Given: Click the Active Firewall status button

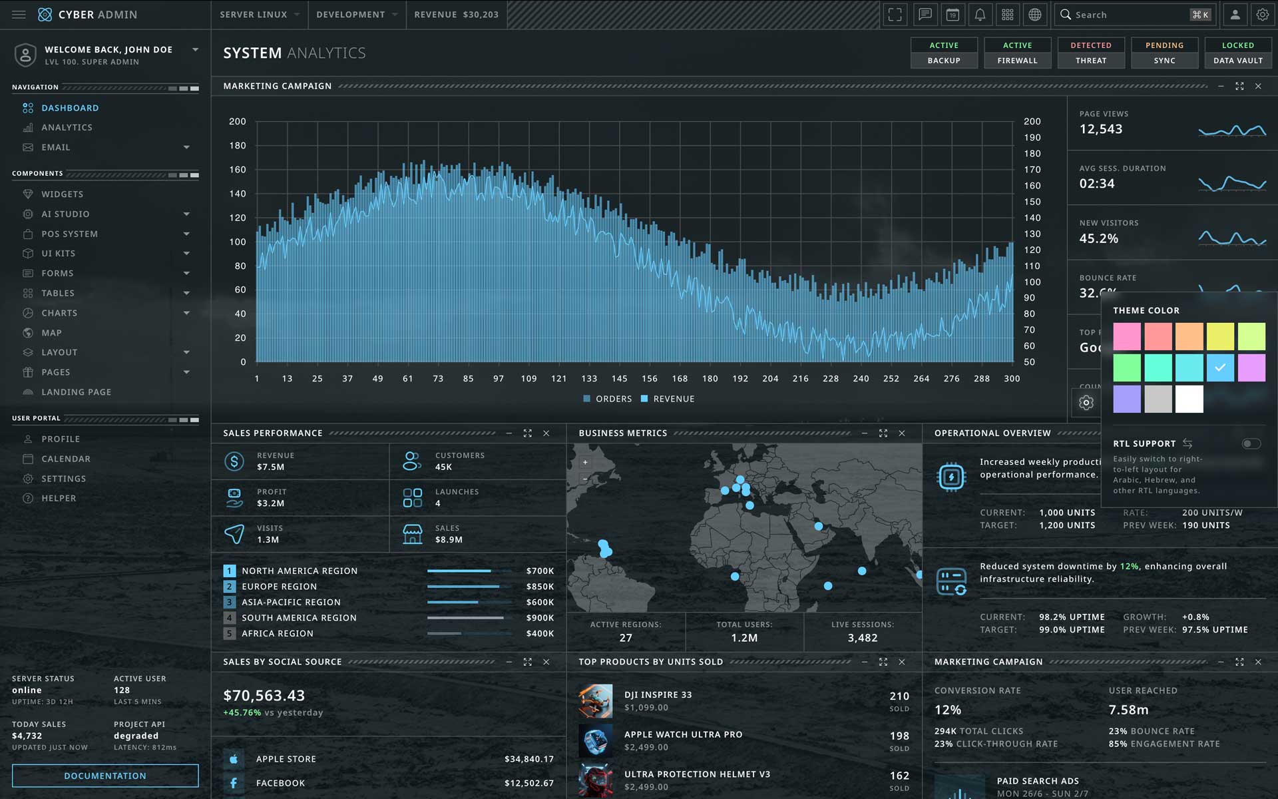Looking at the screenshot, I should coord(1017,53).
